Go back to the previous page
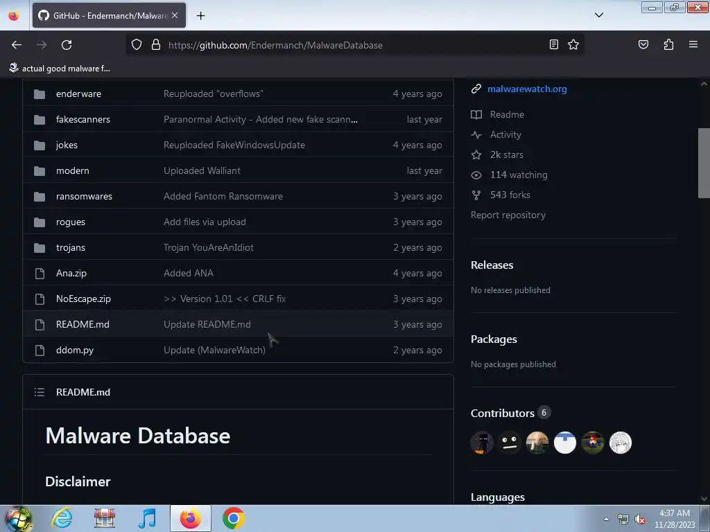The image size is (710, 532). [17, 45]
